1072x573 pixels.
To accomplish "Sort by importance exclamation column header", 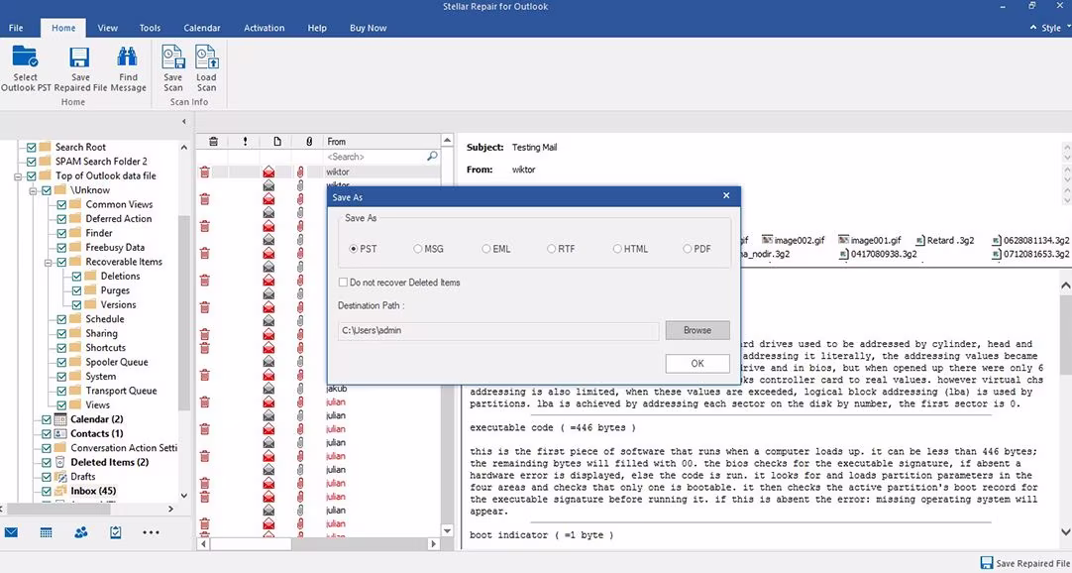I will pos(245,142).
